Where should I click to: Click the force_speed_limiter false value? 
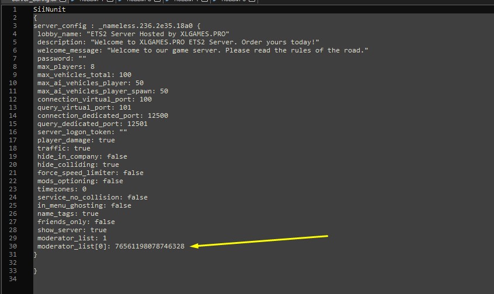point(133,173)
